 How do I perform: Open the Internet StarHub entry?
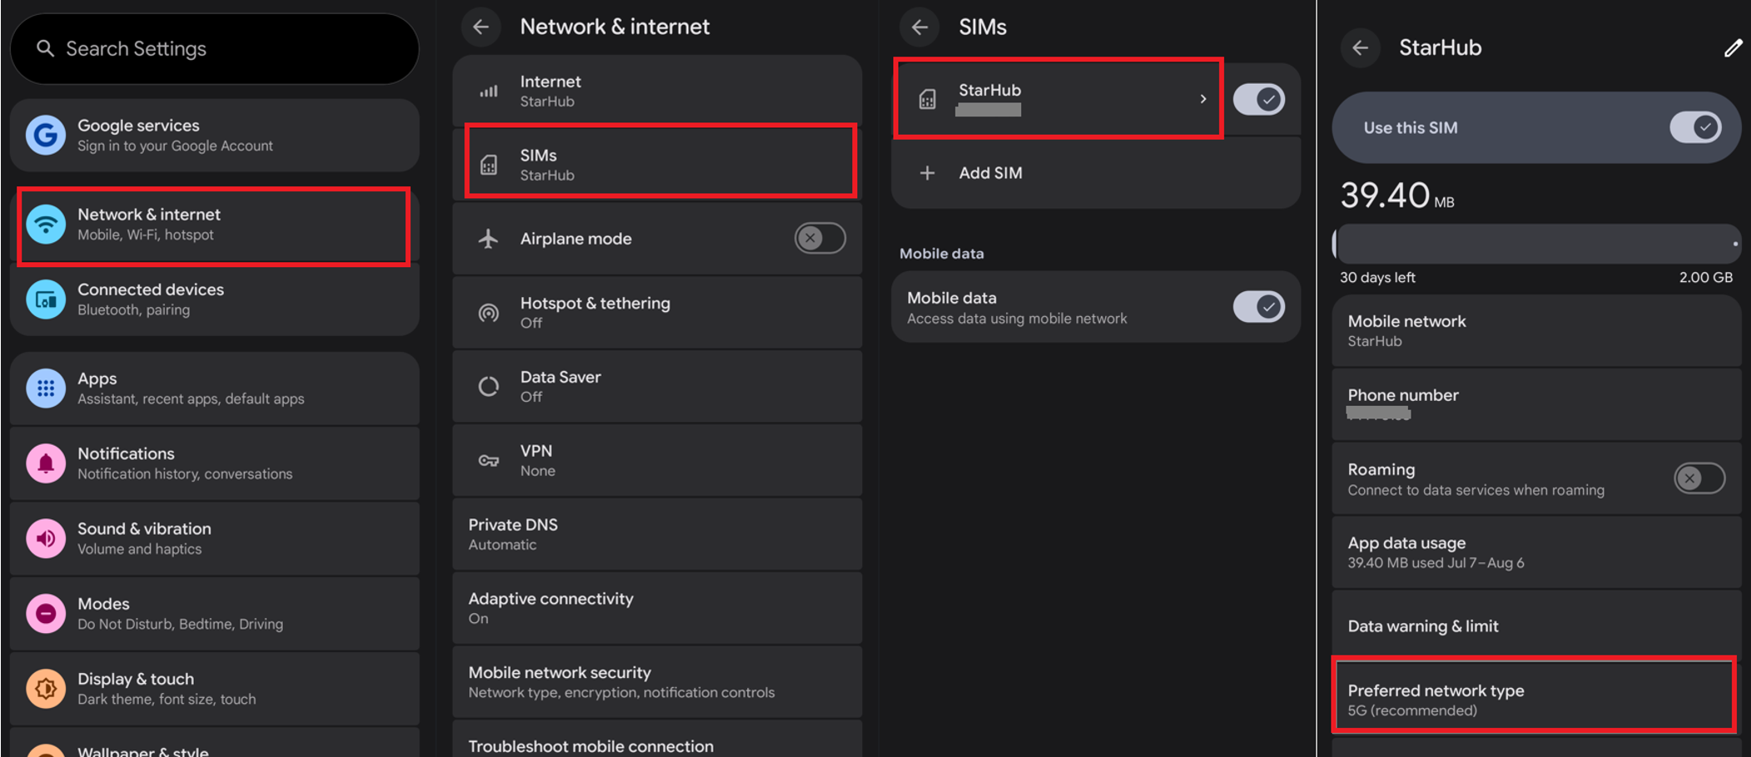(x=657, y=91)
